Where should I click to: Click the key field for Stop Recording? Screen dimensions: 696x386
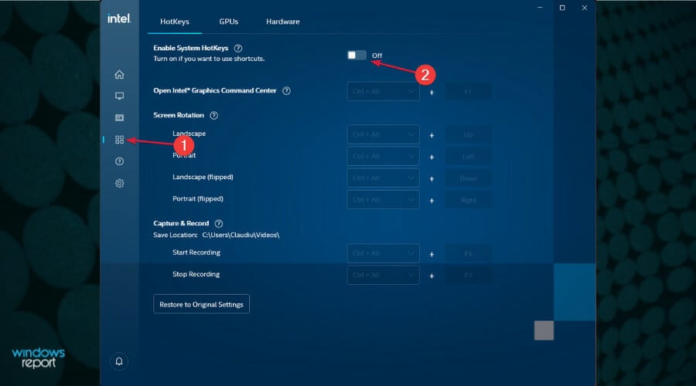click(x=468, y=275)
